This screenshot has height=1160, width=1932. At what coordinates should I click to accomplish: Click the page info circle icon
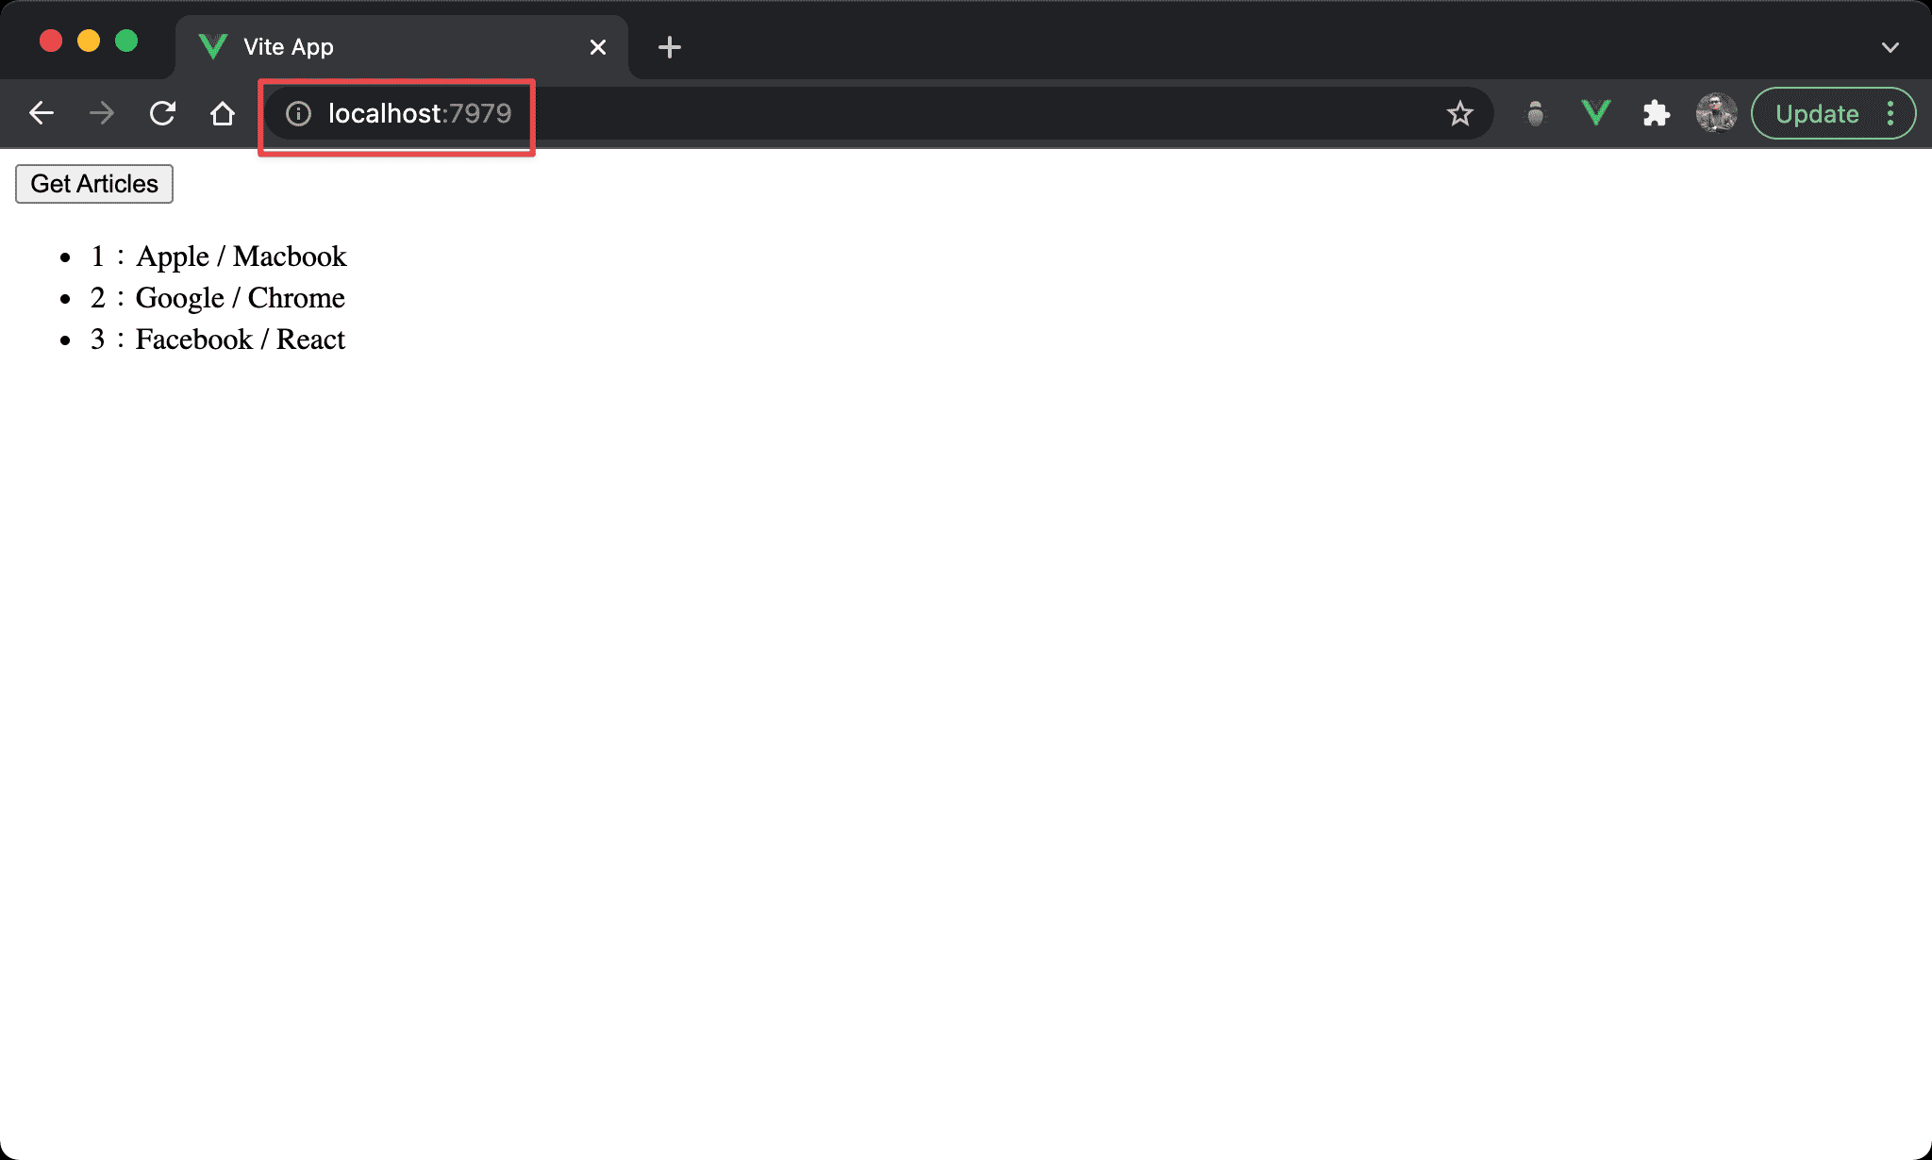pyautogui.click(x=295, y=113)
